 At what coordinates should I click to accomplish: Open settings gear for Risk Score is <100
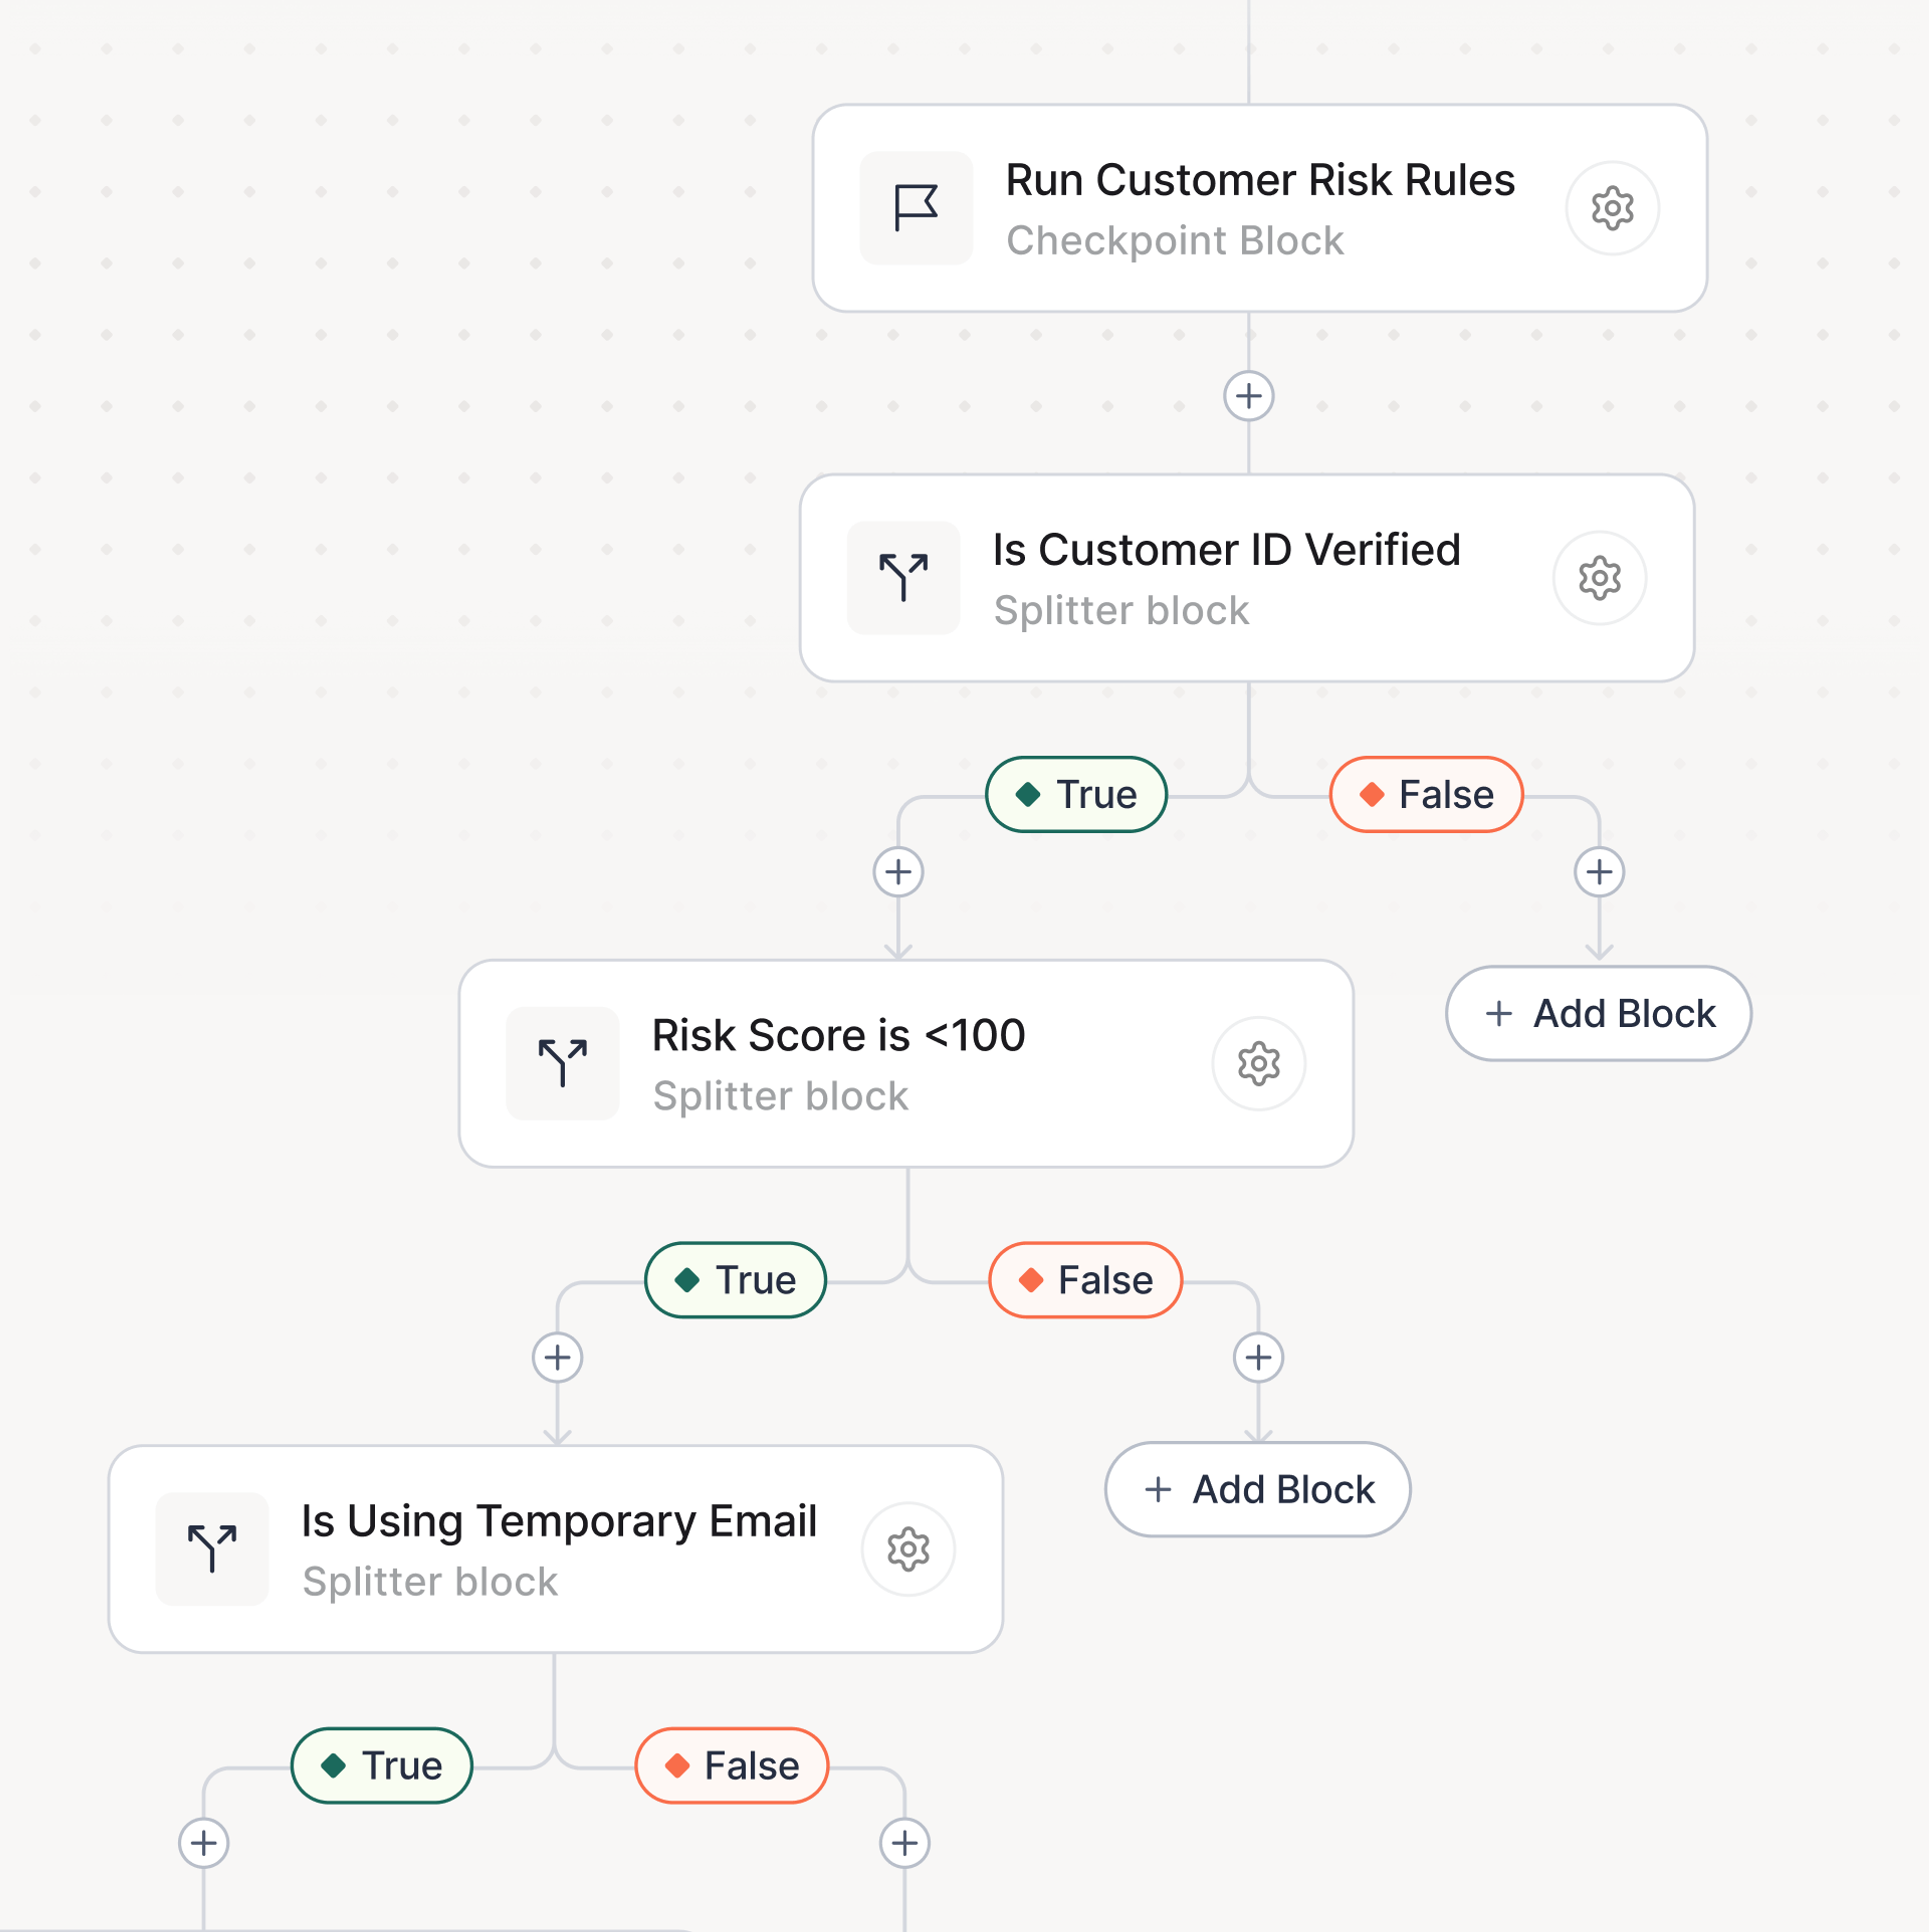(1257, 1063)
